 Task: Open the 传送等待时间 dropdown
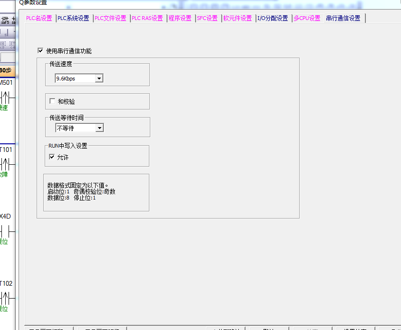pyautogui.click(x=99, y=128)
